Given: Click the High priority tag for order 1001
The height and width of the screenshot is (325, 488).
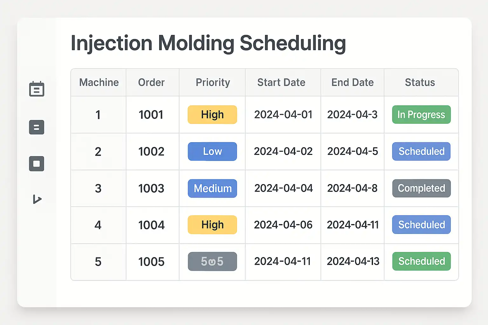Looking at the screenshot, I should pyautogui.click(x=212, y=115).
